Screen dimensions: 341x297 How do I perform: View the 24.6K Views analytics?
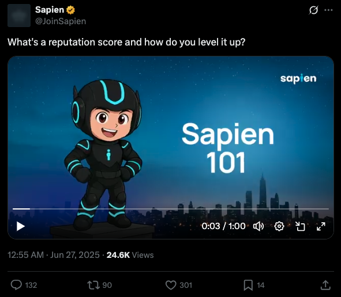130,255
